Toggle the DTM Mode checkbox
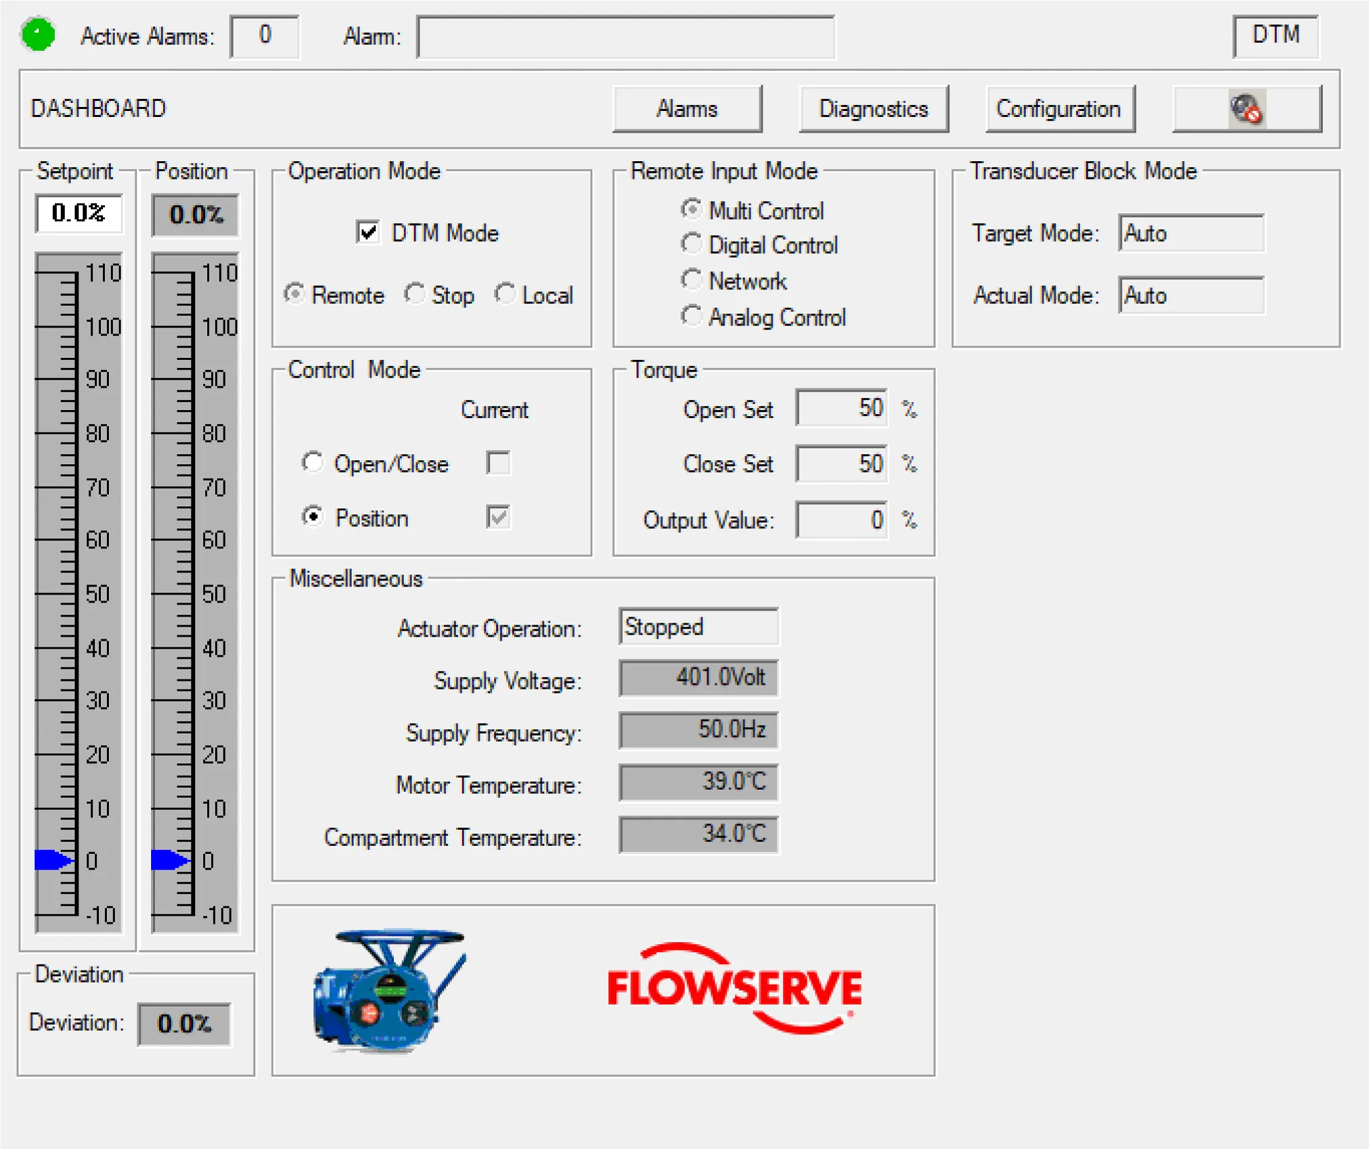 pyautogui.click(x=368, y=233)
